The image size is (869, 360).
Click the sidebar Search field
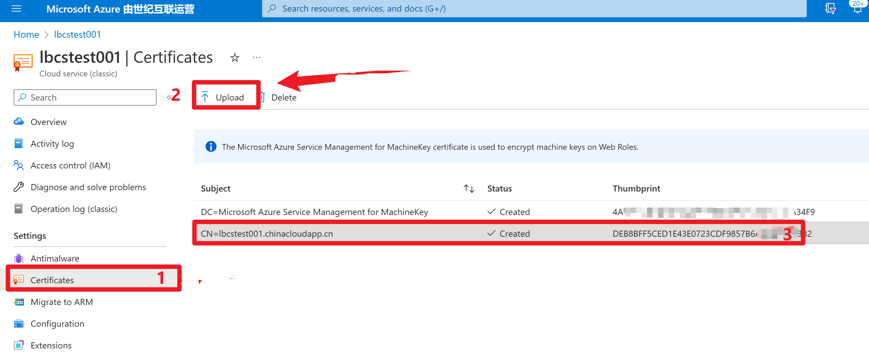click(x=85, y=97)
